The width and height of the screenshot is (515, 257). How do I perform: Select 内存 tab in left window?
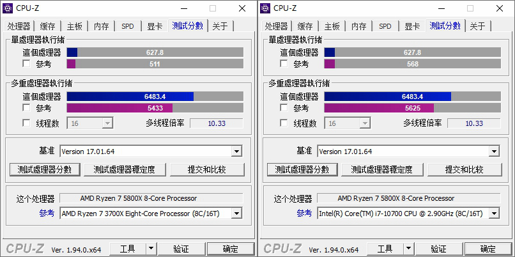click(x=101, y=26)
